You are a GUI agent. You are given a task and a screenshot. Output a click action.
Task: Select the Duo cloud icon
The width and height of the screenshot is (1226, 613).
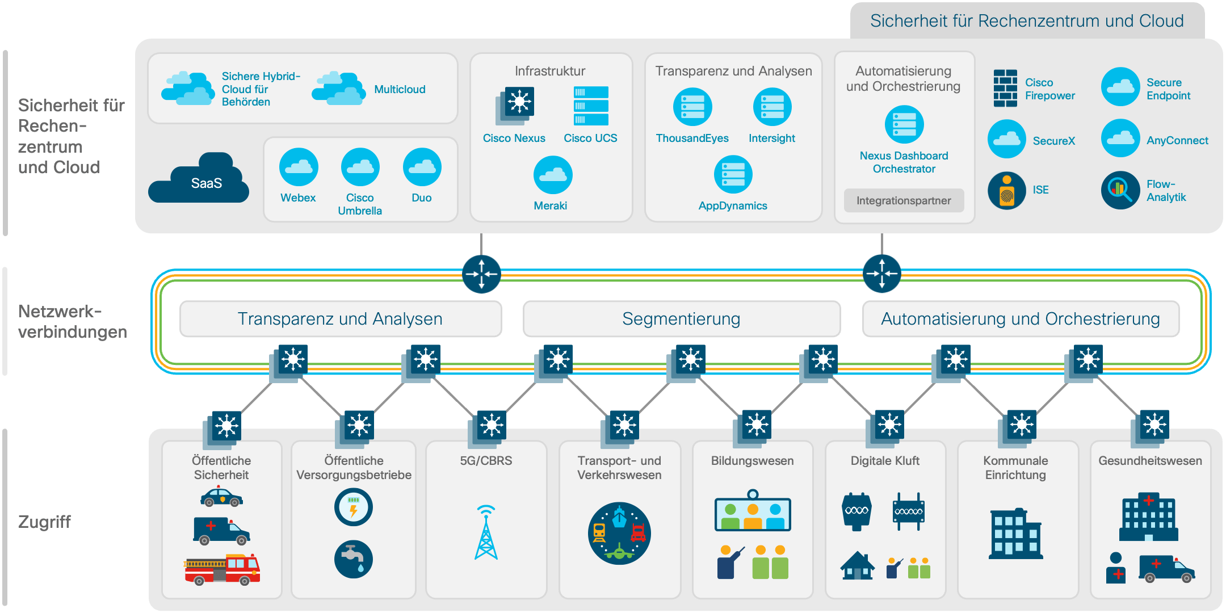coord(422,167)
